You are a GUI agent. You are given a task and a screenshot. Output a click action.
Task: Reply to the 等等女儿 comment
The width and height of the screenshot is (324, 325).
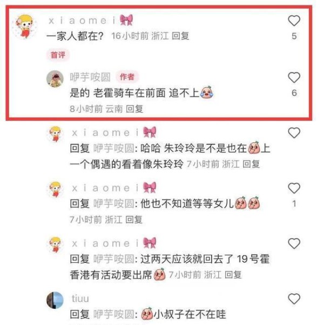[x=134, y=220]
